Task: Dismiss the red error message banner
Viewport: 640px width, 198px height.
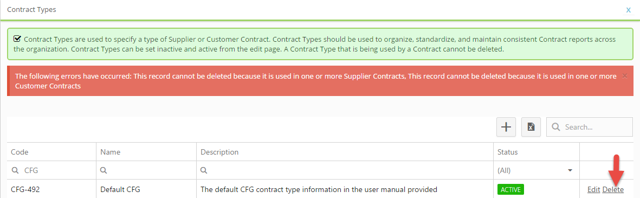Action: click(624, 76)
